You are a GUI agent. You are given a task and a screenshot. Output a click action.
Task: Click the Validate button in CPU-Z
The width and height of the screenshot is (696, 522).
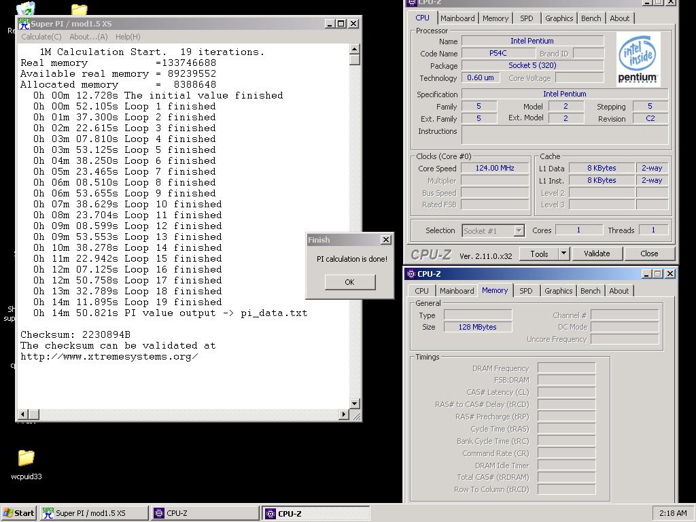coord(597,254)
